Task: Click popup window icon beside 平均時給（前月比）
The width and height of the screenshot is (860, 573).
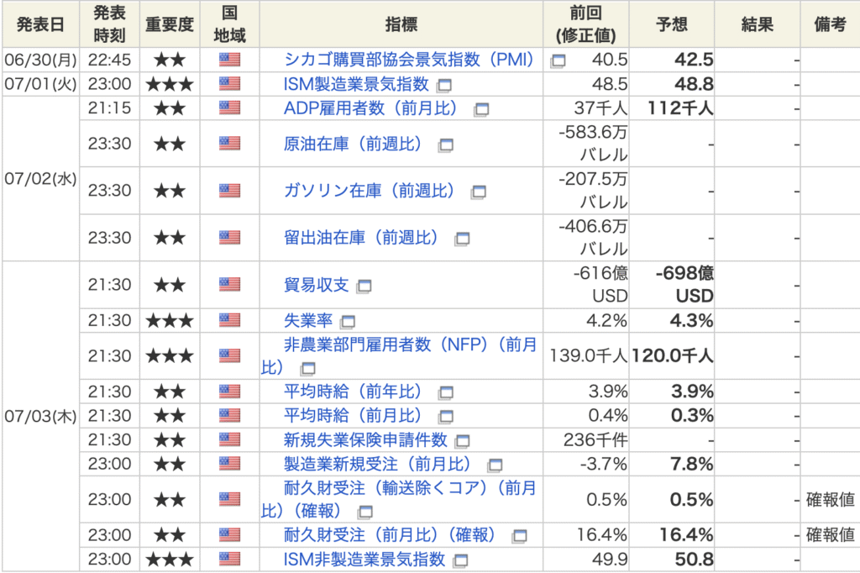Action: point(446,417)
